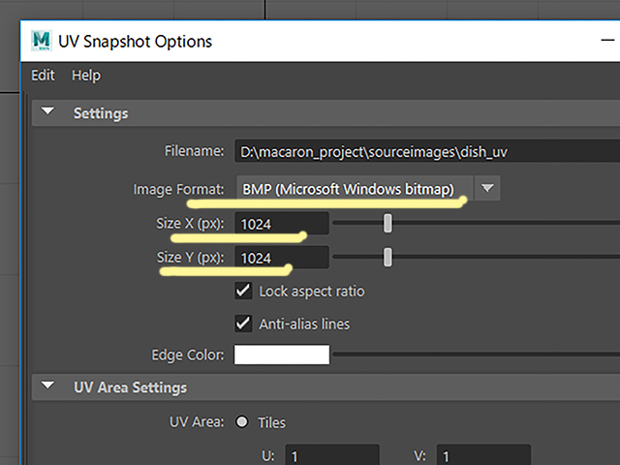Collapse the Settings section
620x465 pixels.
pos(47,111)
